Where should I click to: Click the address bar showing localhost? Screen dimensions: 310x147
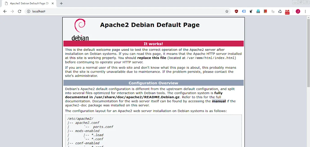[x=127, y=11]
